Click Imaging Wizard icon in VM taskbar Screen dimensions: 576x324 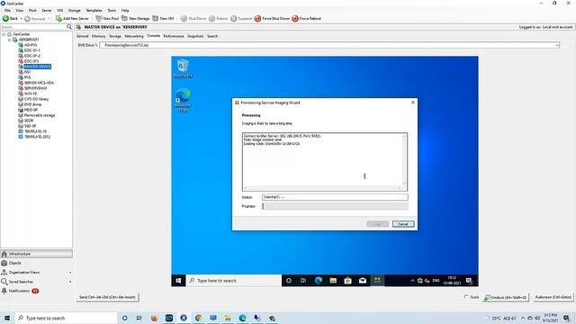(x=377, y=281)
